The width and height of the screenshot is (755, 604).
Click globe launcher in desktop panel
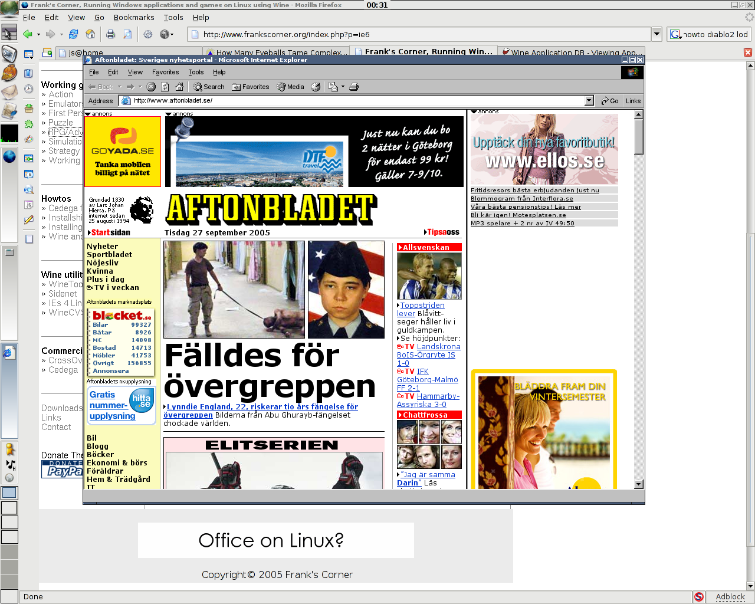(9, 156)
